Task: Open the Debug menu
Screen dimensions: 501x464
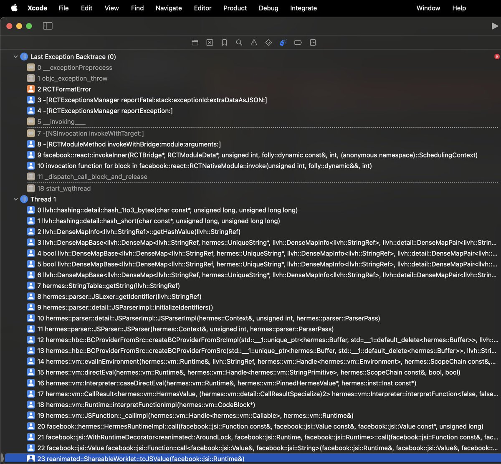Action: coord(268,8)
